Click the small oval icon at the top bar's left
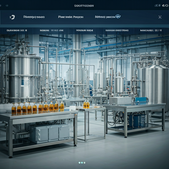The width and height of the screenshot is (169, 169). click(x=7, y=6)
